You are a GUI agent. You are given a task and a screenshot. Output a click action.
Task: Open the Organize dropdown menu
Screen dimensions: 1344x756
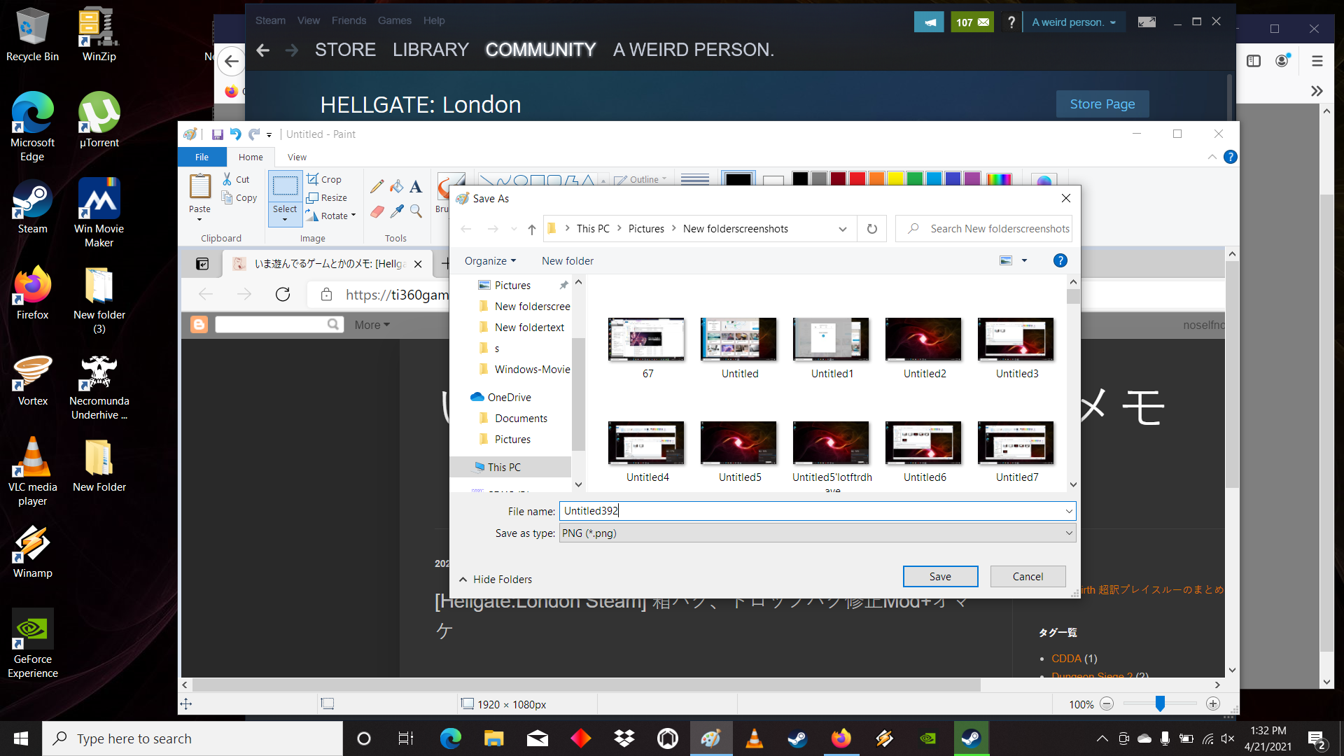point(490,260)
